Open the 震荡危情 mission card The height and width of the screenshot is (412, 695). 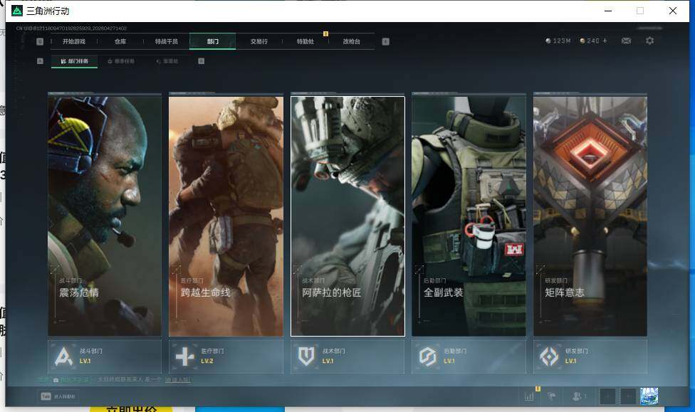(105, 216)
